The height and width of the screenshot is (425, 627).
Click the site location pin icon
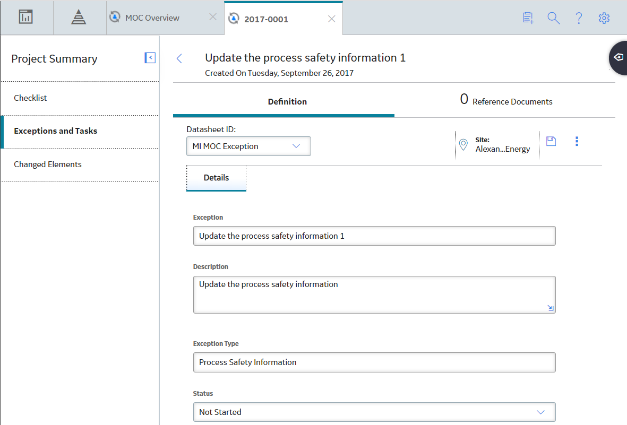(463, 144)
